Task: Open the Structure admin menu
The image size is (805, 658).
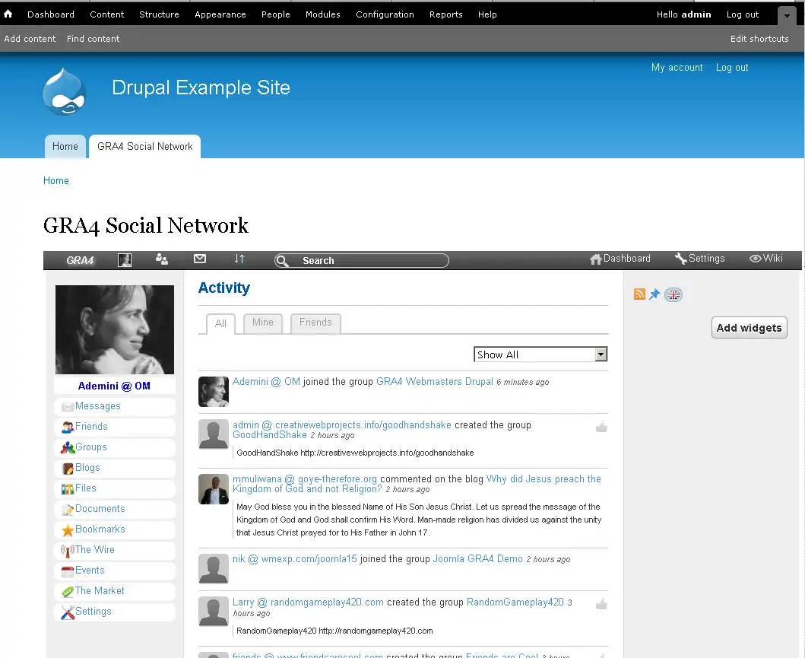Action: coord(159,14)
